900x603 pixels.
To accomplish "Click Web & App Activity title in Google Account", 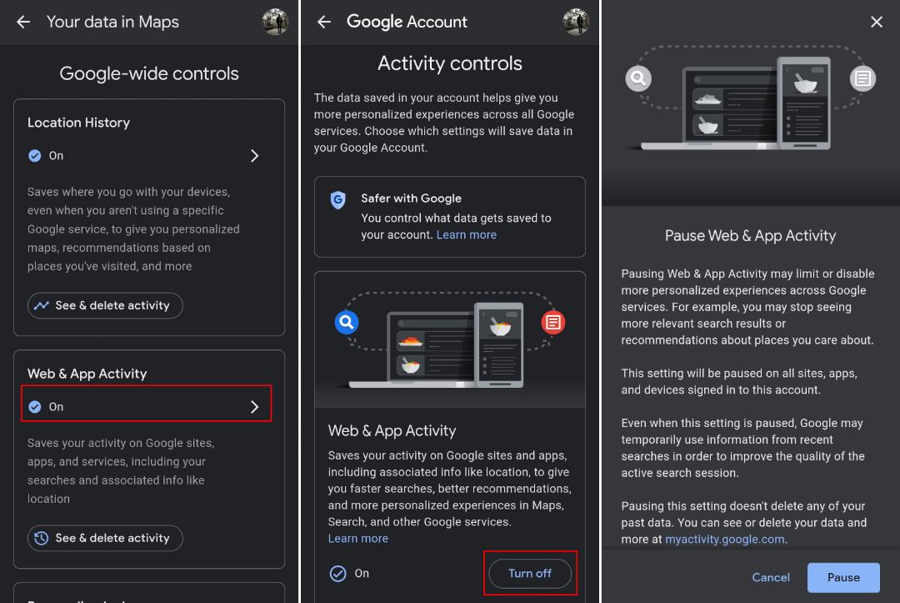I will (392, 430).
